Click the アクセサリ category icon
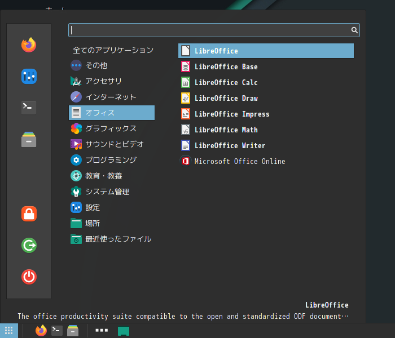395x338 pixels. click(76, 81)
